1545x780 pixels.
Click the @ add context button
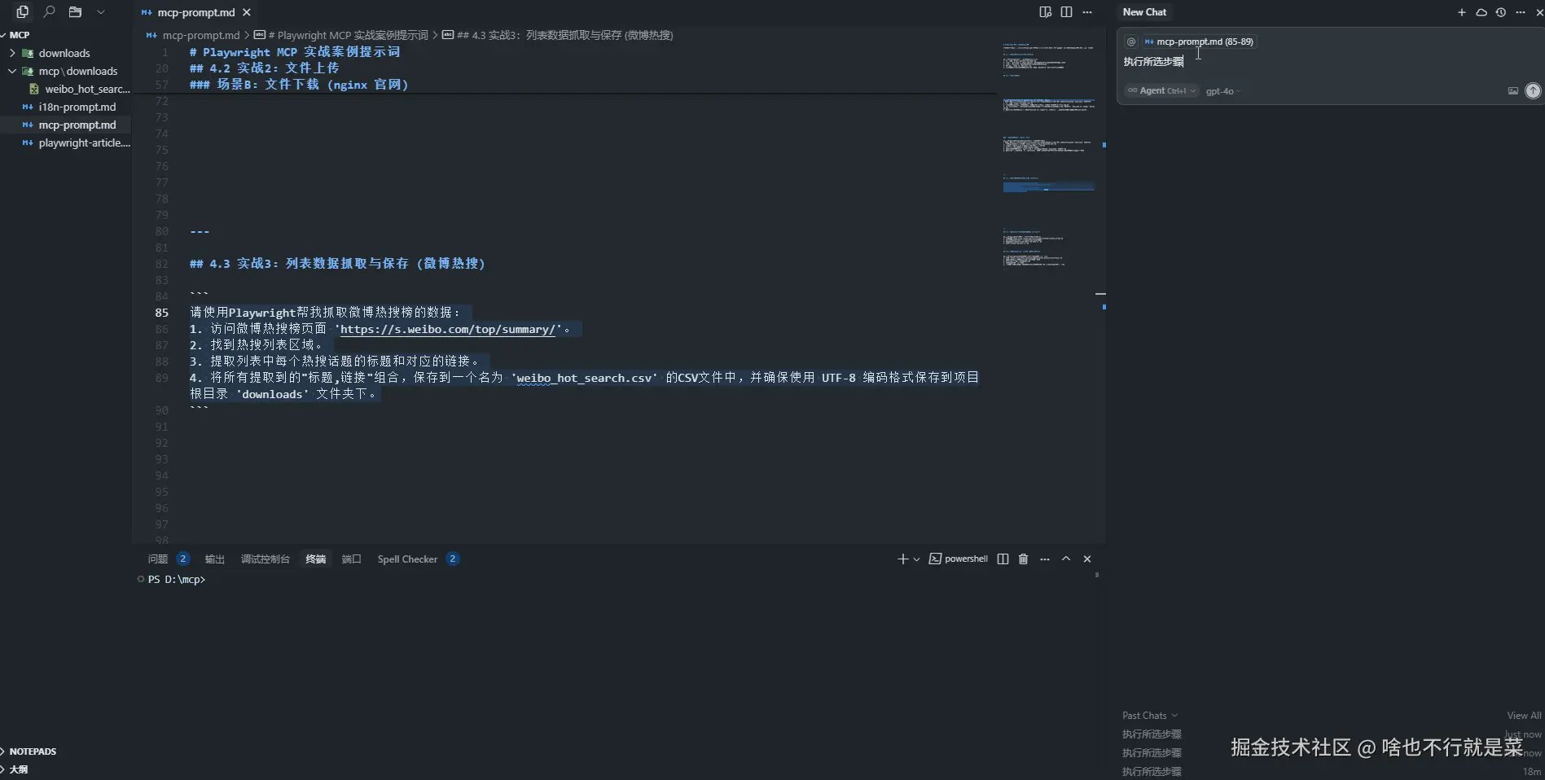click(x=1131, y=42)
